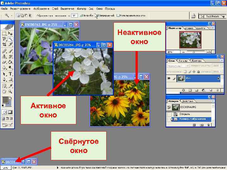Select the Lasso tool

[x=4, y=39]
